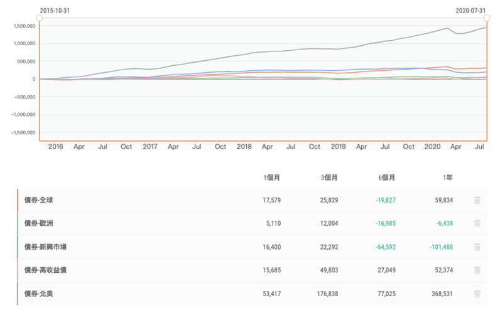The width and height of the screenshot is (500, 313).
Task: Click the trash icon for 債券-高收益債
Action: click(477, 270)
